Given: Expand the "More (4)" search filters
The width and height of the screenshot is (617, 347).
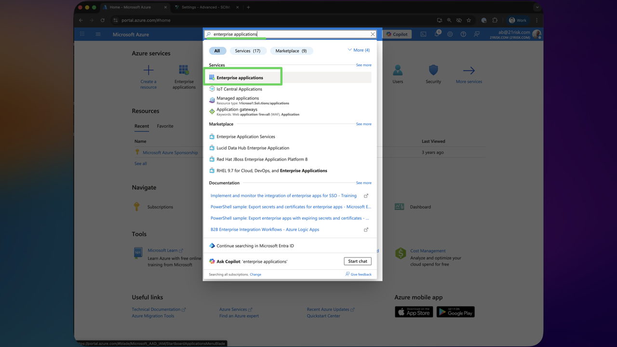Looking at the screenshot, I should 358,50.
